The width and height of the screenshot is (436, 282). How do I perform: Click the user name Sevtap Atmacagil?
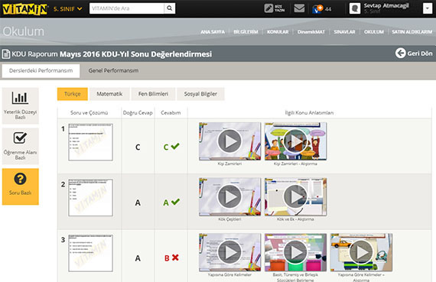[386, 6]
